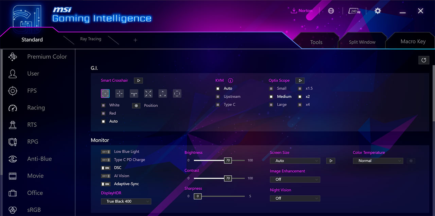Select Auto crosshair color checkbox
The height and width of the screenshot is (216, 435).
(x=103, y=121)
